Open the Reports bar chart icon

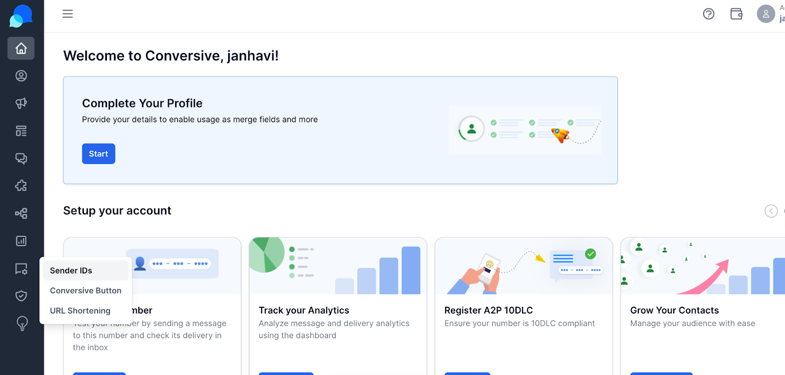(x=21, y=241)
